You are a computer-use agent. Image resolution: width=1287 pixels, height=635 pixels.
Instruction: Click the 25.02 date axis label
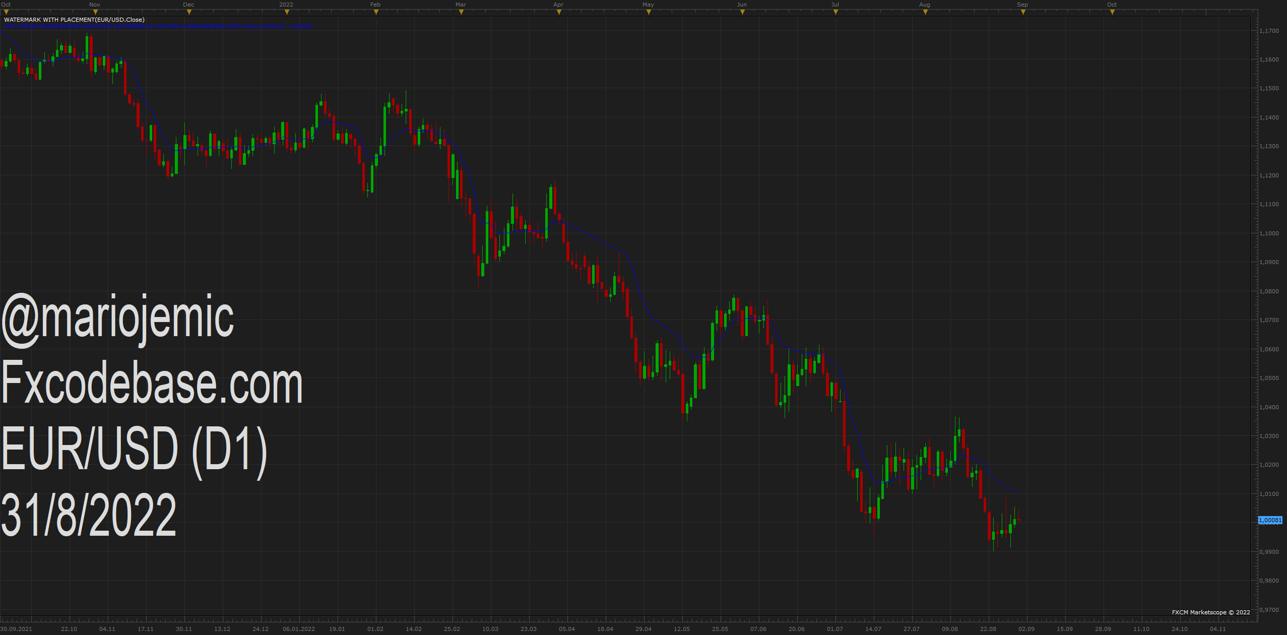[x=452, y=629]
